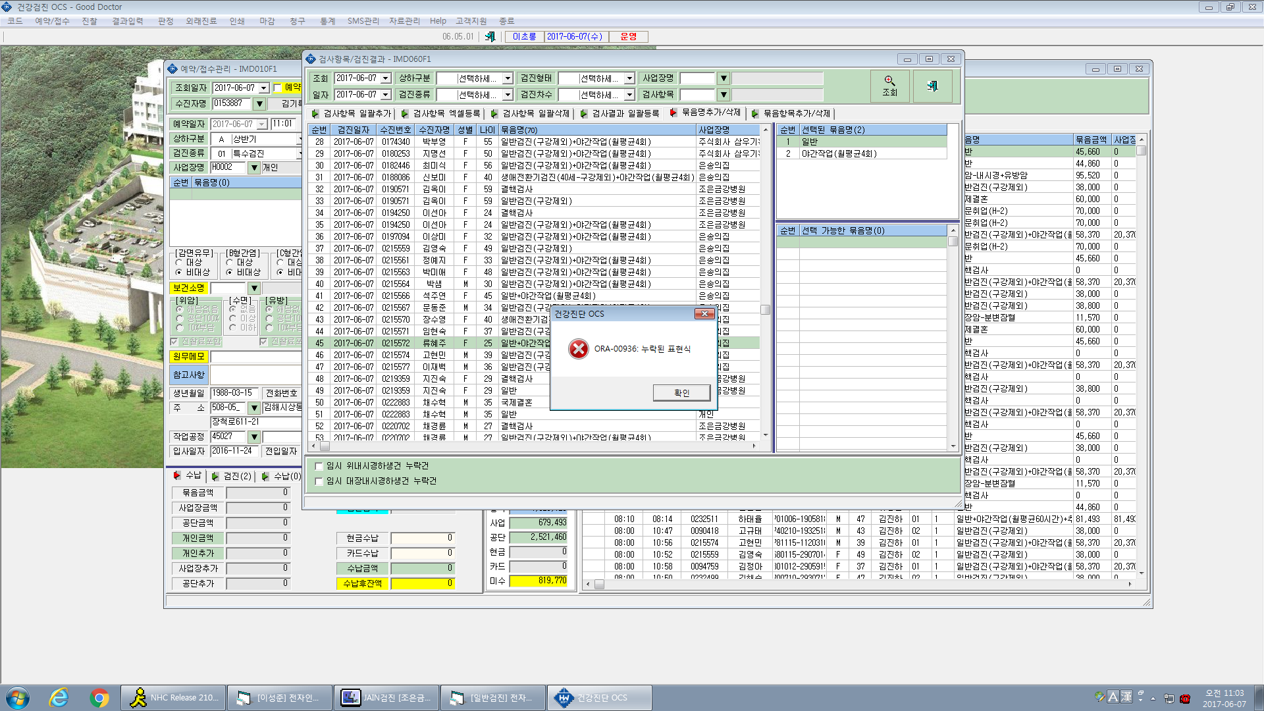1264x711 pixels.
Task: Expand the 조회 date dropdown
Action: pos(386,78)
